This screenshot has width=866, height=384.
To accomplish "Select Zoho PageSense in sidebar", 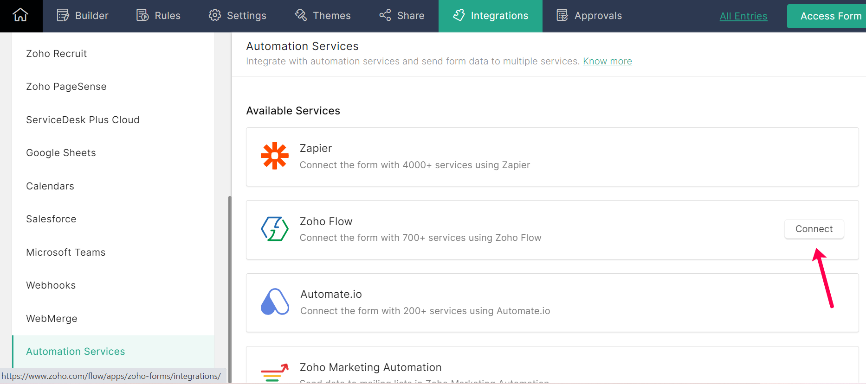I will [x=113, y=87].
